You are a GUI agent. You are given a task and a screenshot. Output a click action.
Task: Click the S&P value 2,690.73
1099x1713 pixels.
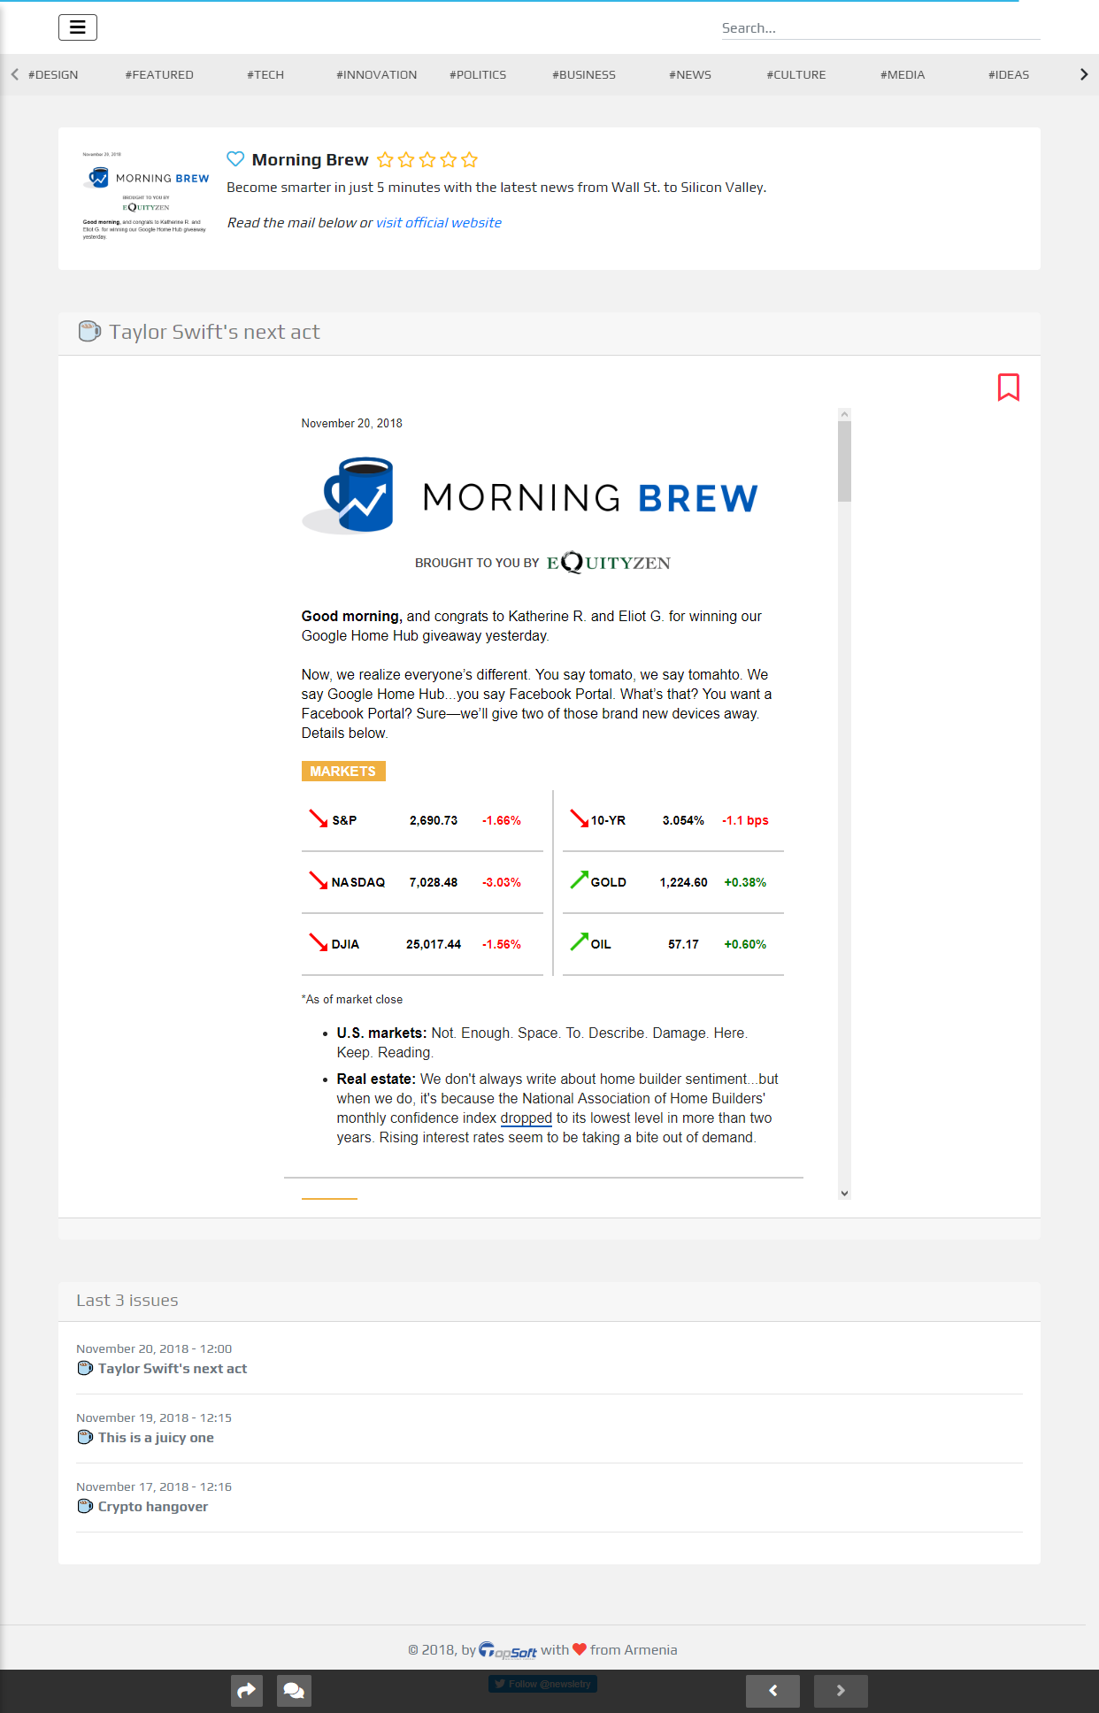[x=434, y=821]
